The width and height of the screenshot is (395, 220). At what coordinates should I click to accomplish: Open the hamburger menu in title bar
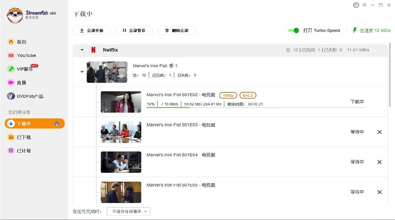click(x=364, y=5)
